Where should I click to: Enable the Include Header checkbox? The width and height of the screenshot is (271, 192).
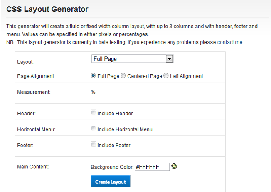[94, 113]
